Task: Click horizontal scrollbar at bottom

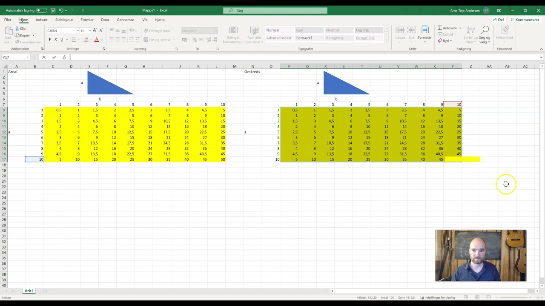Action: [x=432, y=291]
